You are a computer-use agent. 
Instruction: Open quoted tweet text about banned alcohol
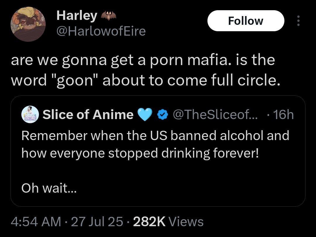point(155,144)
